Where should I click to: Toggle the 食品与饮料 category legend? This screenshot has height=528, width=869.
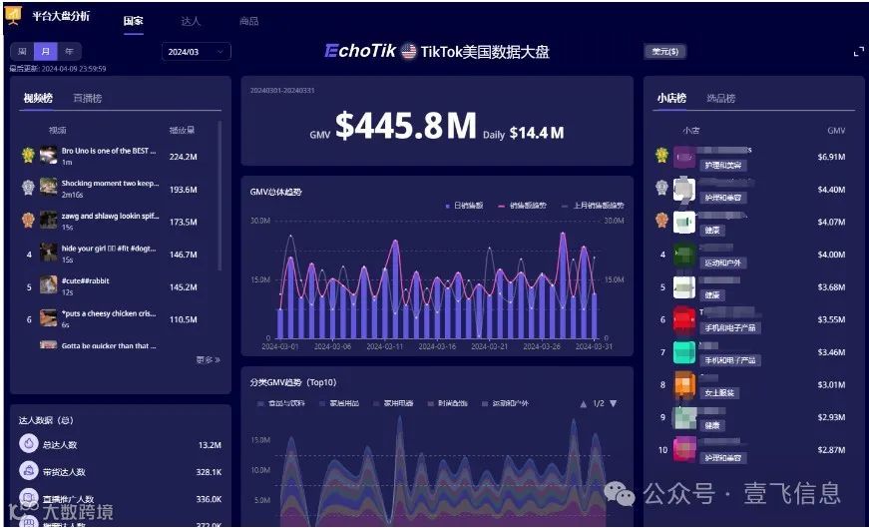[x=281, y=403]
